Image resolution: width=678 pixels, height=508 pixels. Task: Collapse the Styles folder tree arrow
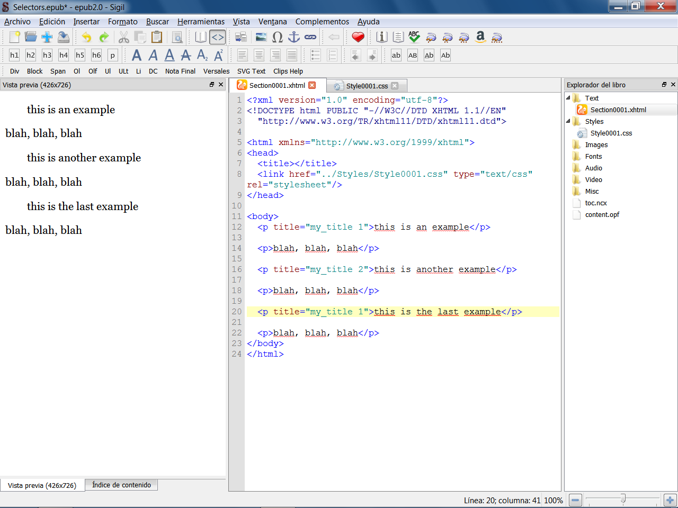coord(568,121)
